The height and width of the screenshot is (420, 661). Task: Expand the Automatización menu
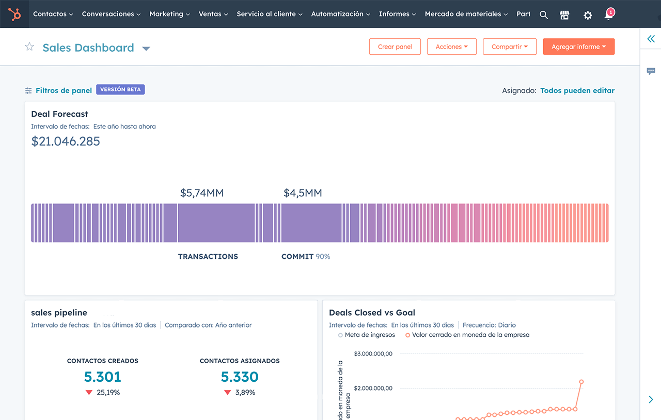tap(340, 14)
